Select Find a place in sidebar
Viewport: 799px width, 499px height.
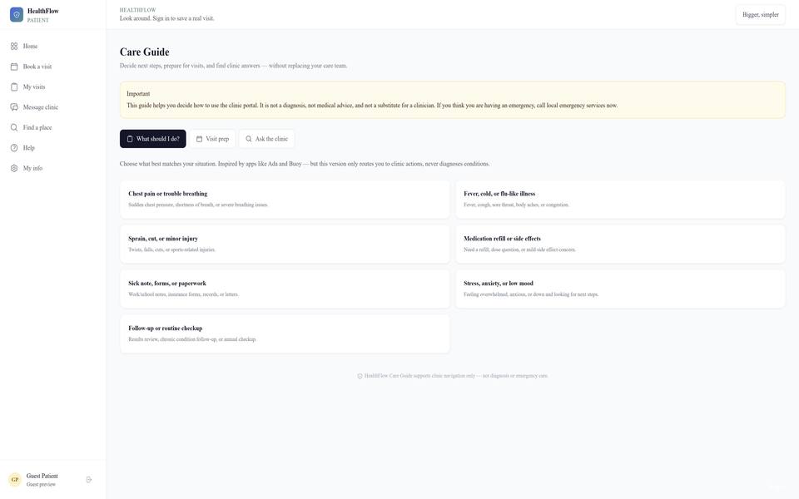tap(53, 128)
